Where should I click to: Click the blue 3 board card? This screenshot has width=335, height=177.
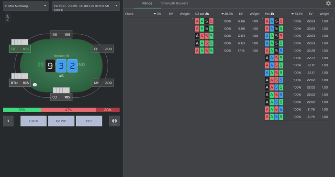point(61,66)
